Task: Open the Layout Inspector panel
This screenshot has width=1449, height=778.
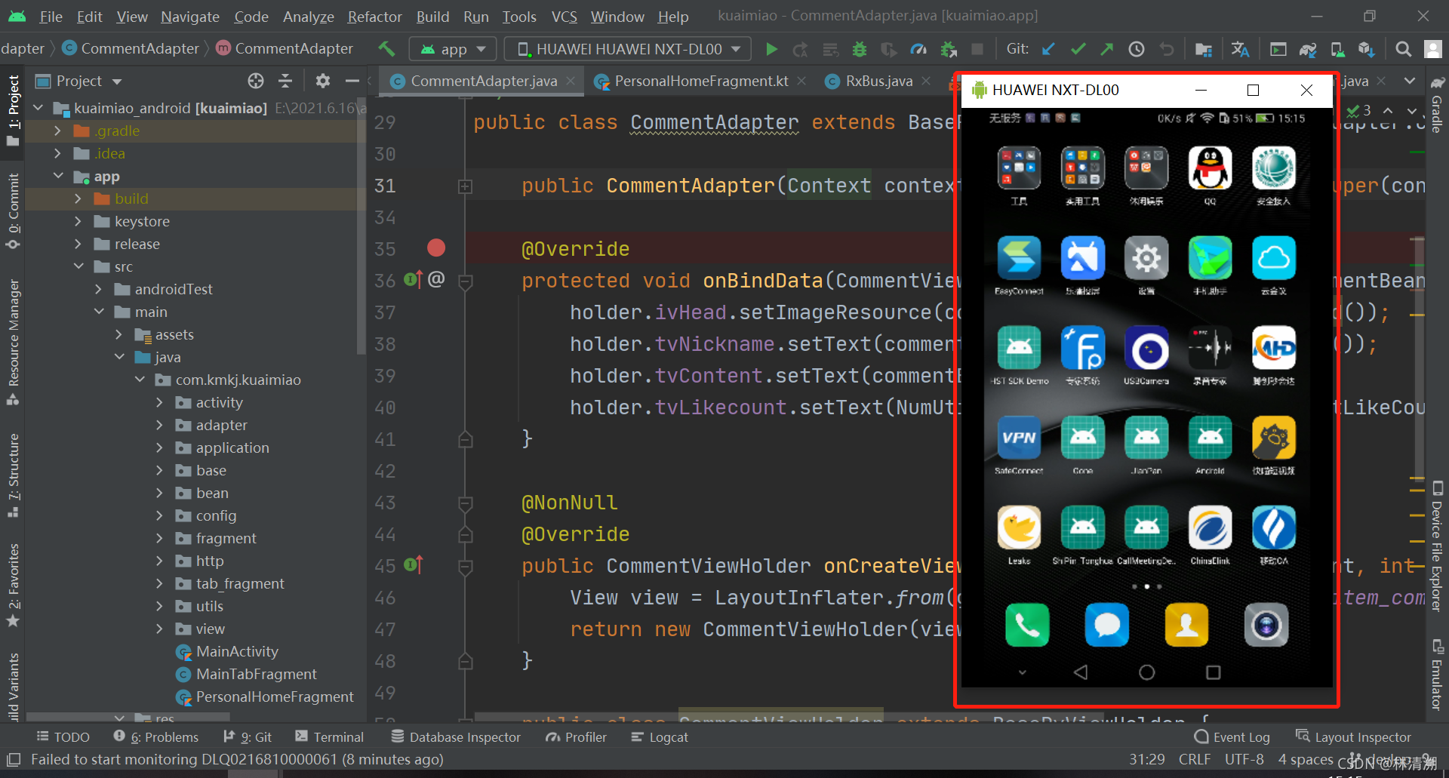Action: click(1353, 737)
